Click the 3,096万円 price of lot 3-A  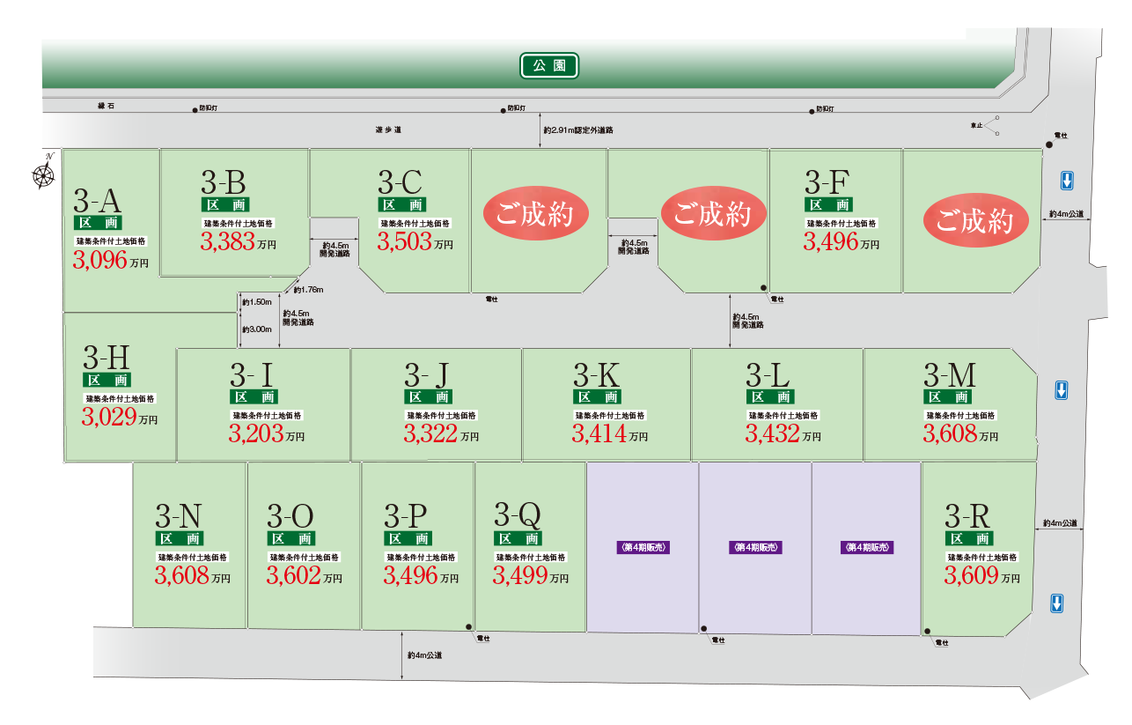(111, 260)
